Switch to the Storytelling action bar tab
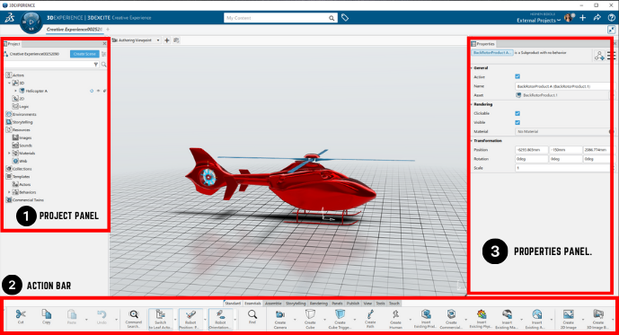The height and width of the screenshot is (335, 619). tap(296, 304)
